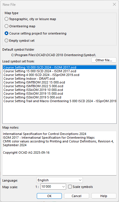Confirm with the OK button
The width and height of the screenshot is (119, 202).
coord(49,196)
